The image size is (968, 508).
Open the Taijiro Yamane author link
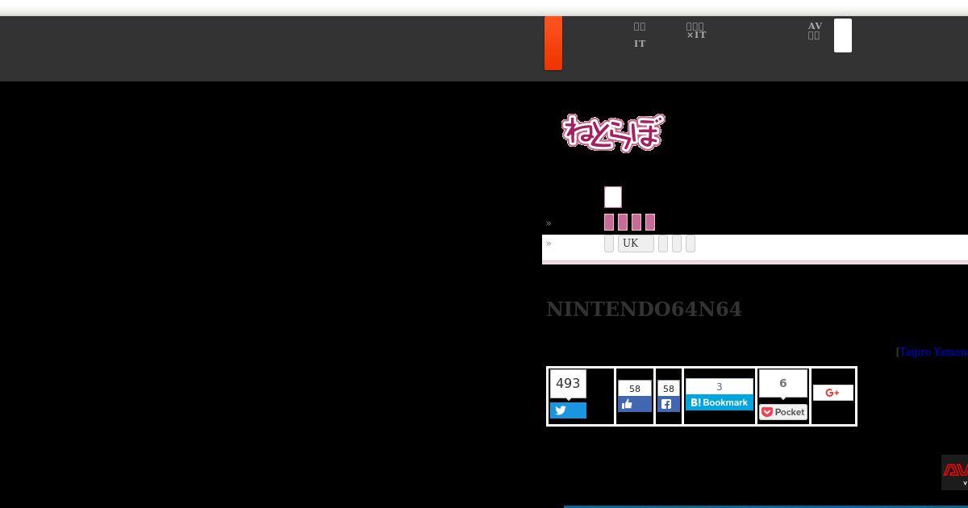pos(933,352)
